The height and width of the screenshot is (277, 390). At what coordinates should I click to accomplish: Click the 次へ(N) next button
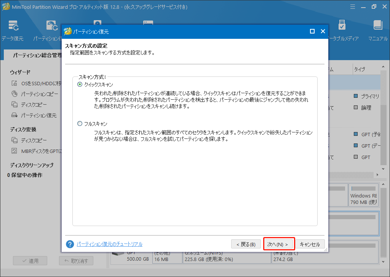coord(278,244)
